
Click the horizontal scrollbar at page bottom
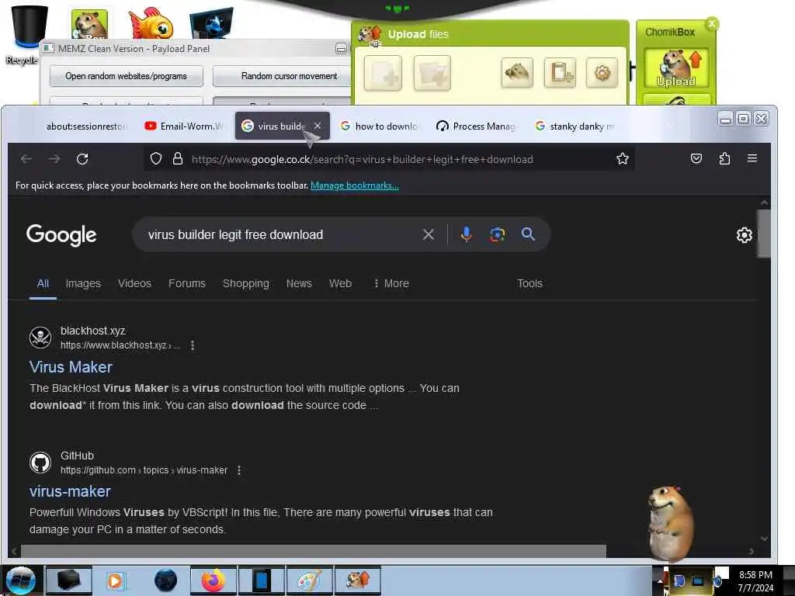[x=314, y=551]
